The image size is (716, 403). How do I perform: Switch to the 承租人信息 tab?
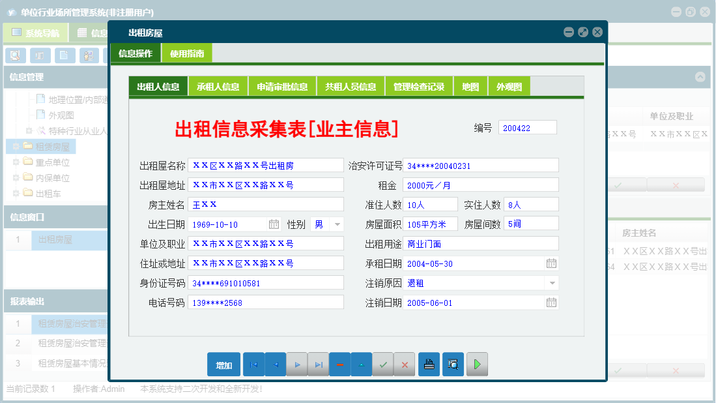(218, 85)
